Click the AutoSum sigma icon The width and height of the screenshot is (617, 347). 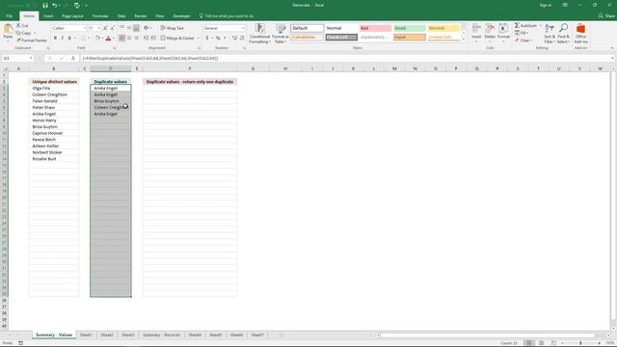pos(517,26)
